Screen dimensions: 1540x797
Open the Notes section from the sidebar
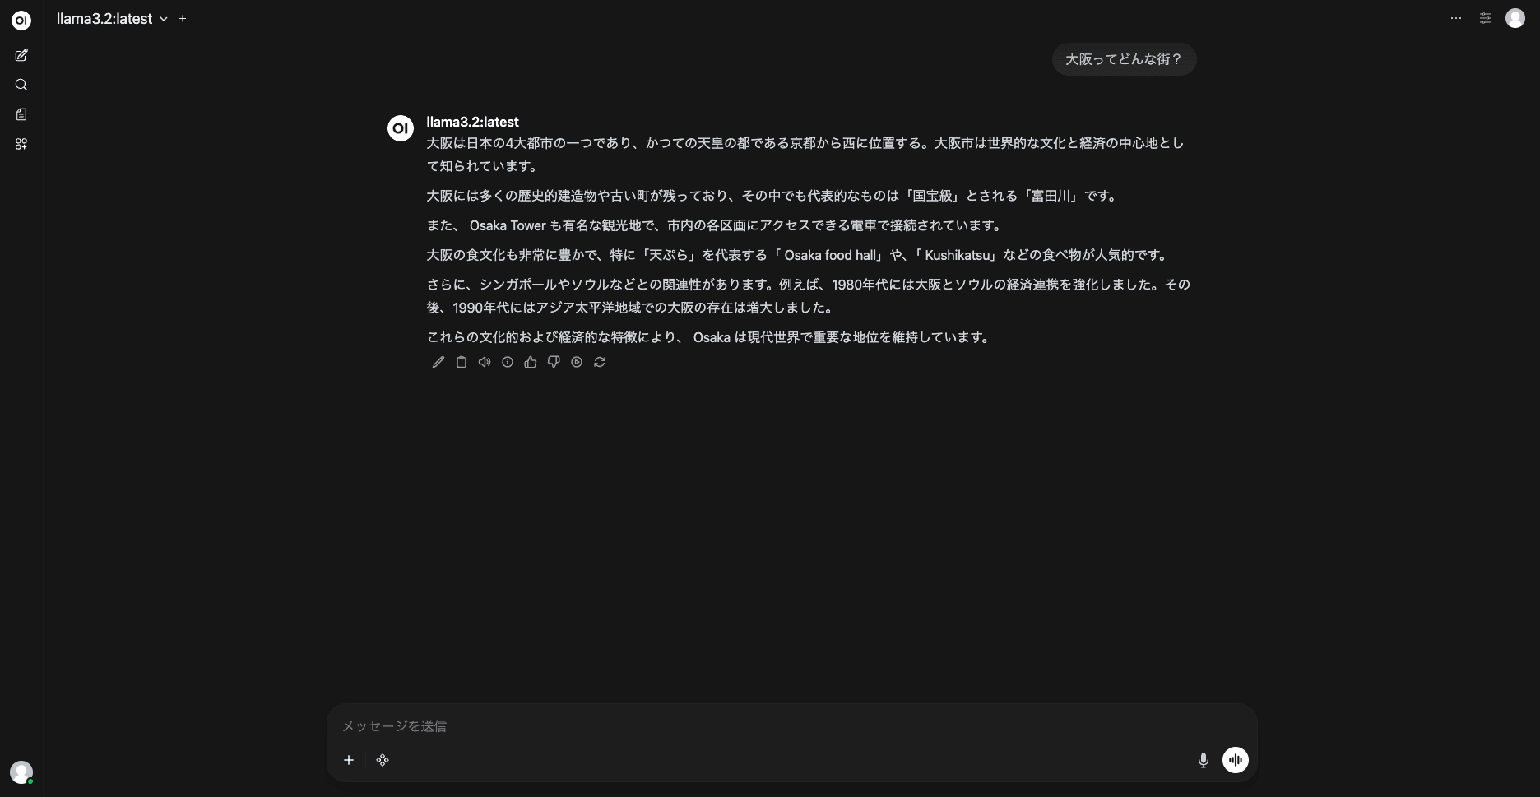[x=21, y=114]
